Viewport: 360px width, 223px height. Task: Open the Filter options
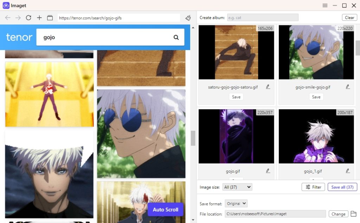tap(313, 187)
